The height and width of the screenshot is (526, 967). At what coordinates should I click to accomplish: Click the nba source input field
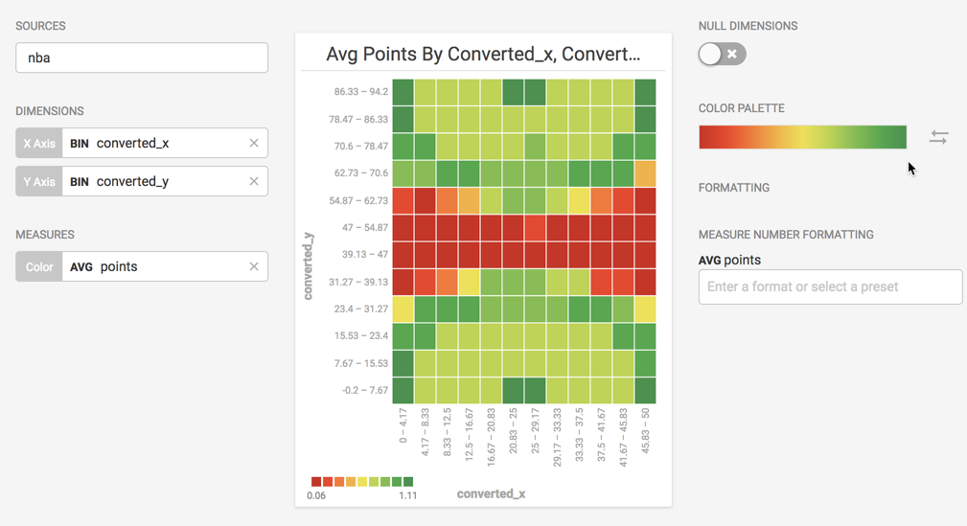[142, 57]
